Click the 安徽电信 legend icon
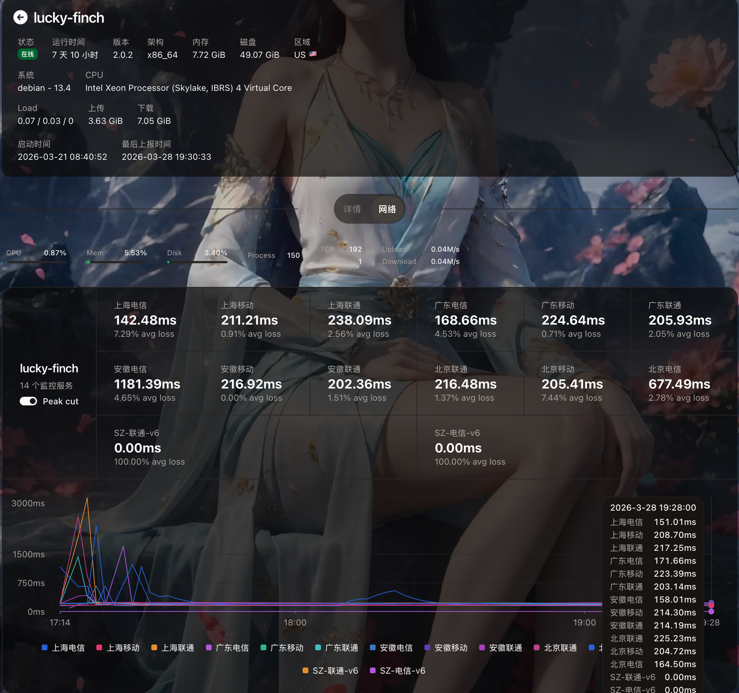 pyautogui.click(x=372, y=647)
